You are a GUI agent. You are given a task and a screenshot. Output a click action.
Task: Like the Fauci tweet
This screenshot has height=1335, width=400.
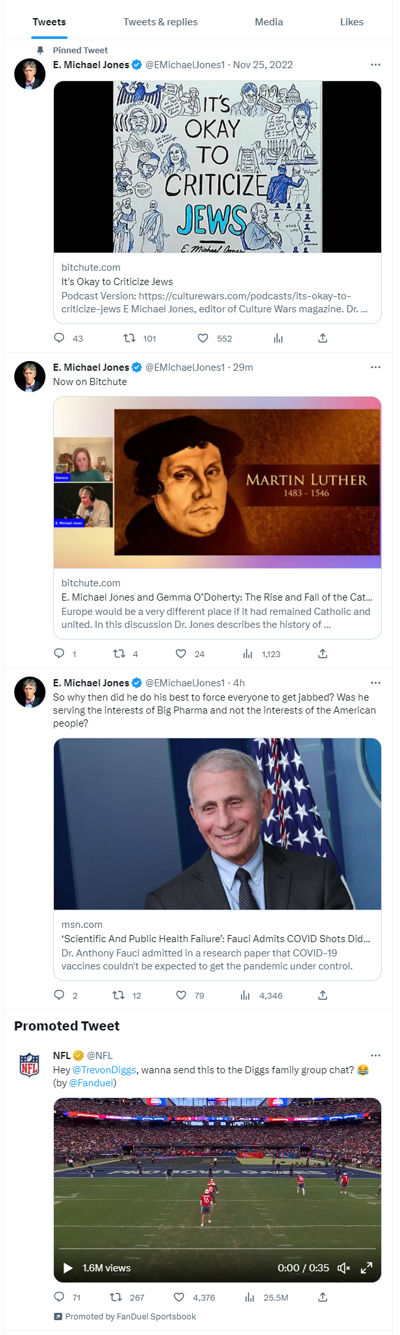pyautogui.click(x=181, y=995)
